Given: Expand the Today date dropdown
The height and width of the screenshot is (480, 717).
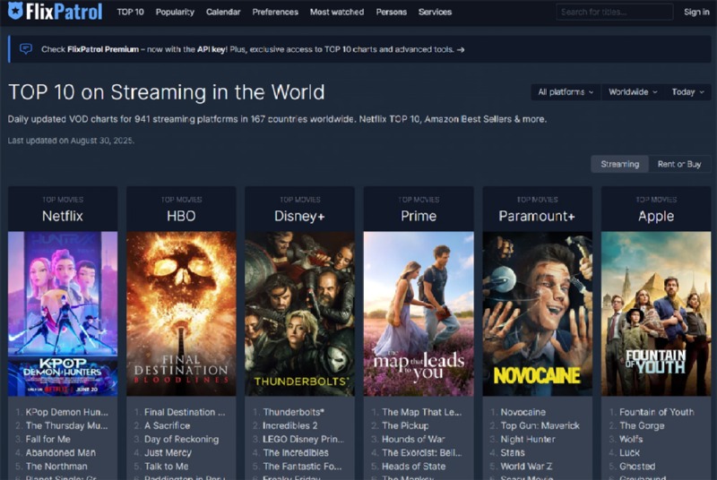Looking at the screenshot, I should tap(687, 92).
